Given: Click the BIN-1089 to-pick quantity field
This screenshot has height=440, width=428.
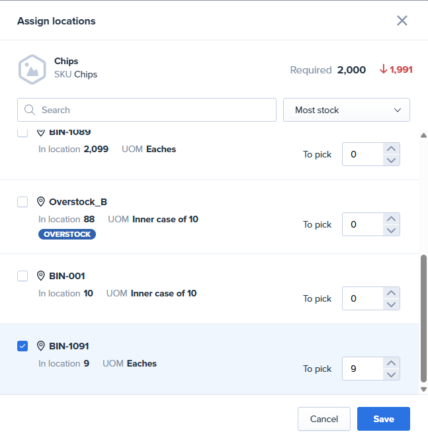Looking at the screenshot, I should [x=363, y=154].
